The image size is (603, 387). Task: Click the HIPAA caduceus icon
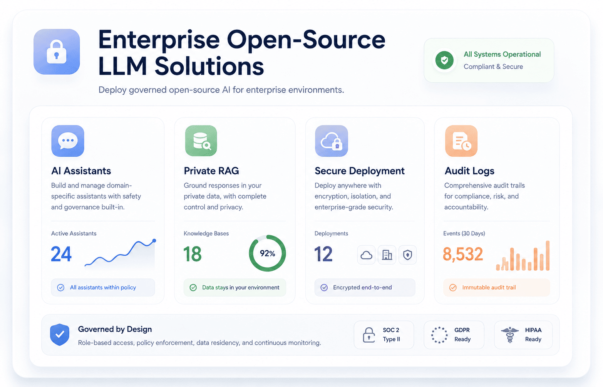point(510,335)
